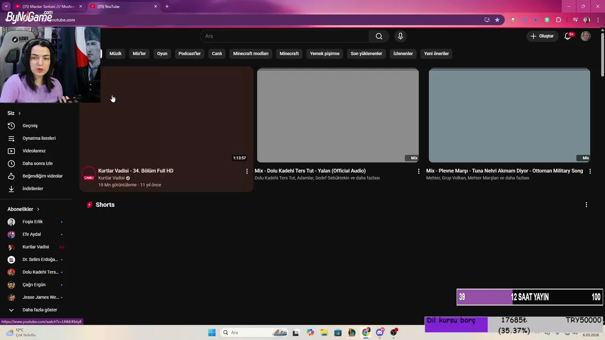
Task: Click Kurtlar Vadisi channel avatar with CANLI badge
Action: [x=89, y=174]
